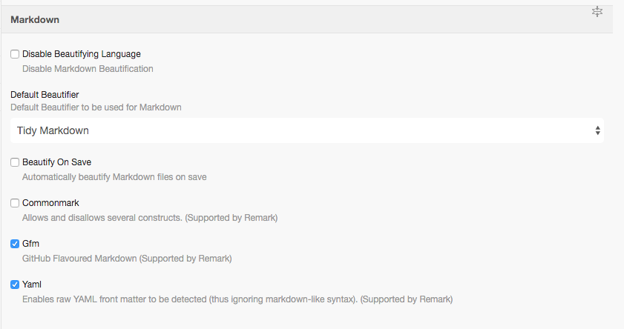Image resolution: width=624 pixels, height=329 pixels.
Task: Click the Markdown section header title
Action: click(35, 20)
